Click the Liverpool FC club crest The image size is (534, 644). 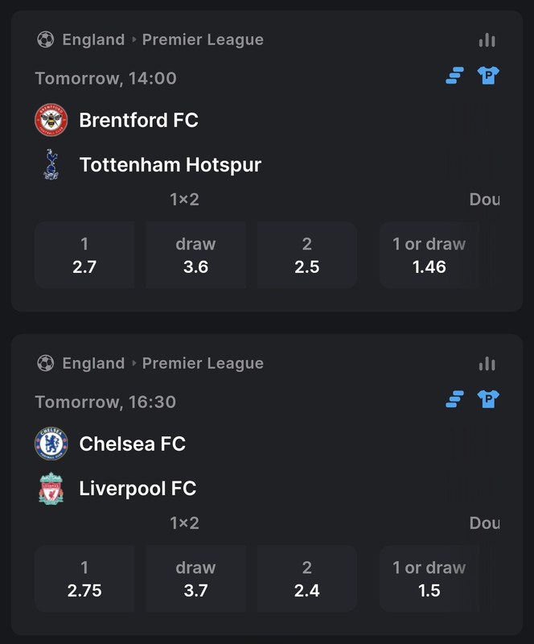tap(51, 489)
